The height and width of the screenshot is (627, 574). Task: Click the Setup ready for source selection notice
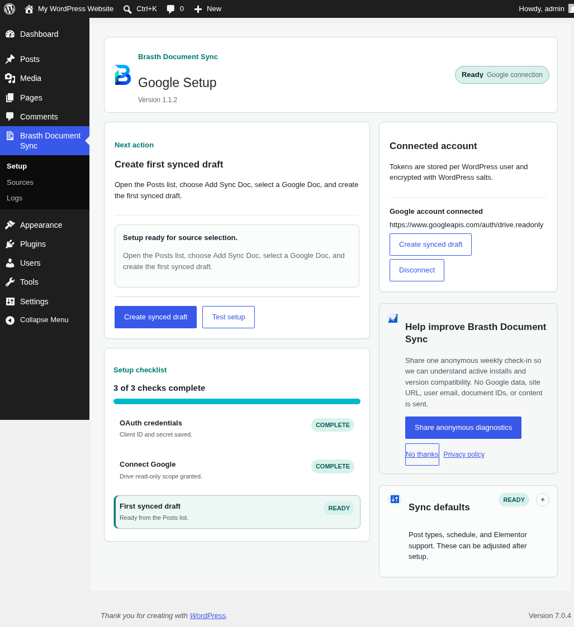click(237, 256)
